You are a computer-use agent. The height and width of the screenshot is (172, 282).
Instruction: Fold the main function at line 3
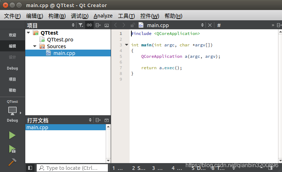(127, 45)
